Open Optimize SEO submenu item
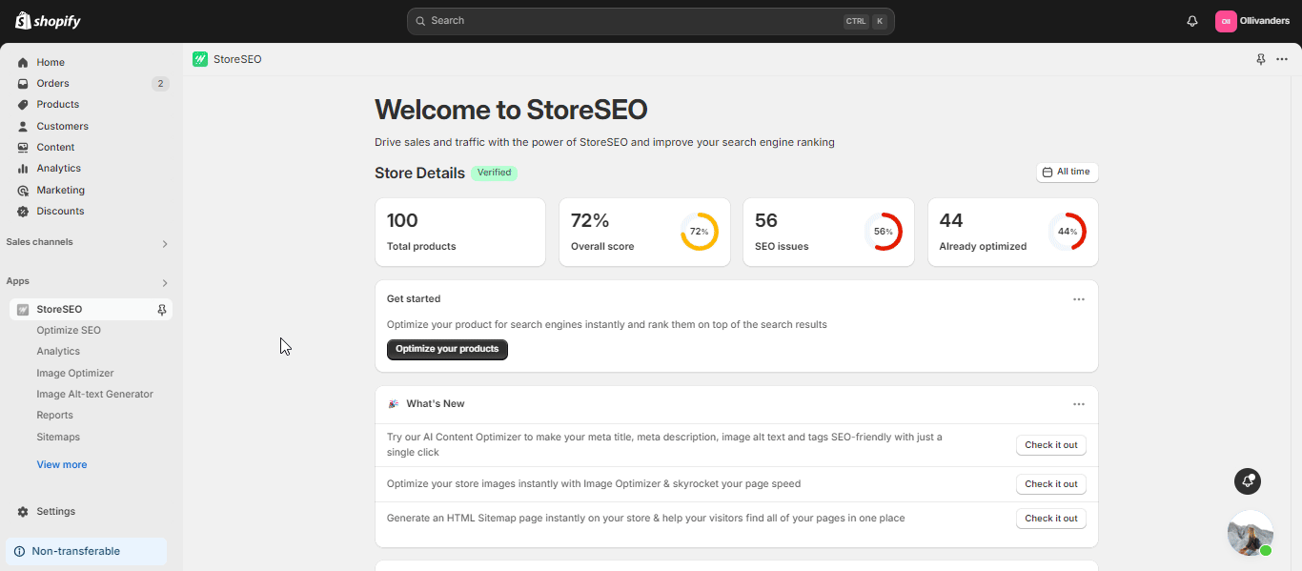Viewport: 1302px width, 571px height. point(69,331)
